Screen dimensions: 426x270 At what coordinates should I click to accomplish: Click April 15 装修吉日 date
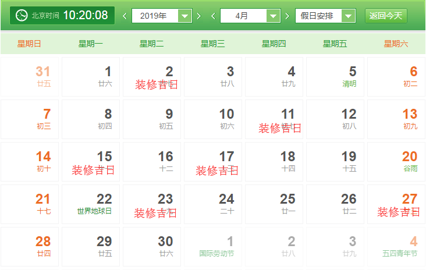(x=93, y=162)
